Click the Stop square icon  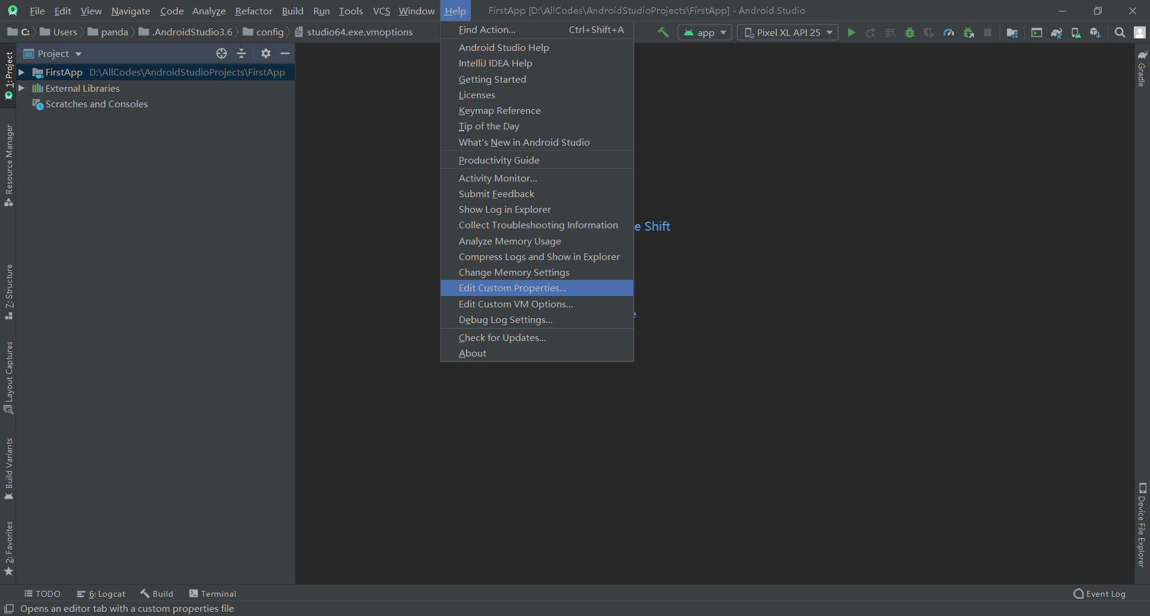tap(988, 32)
